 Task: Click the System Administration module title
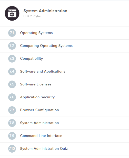(x=45, y=11)
